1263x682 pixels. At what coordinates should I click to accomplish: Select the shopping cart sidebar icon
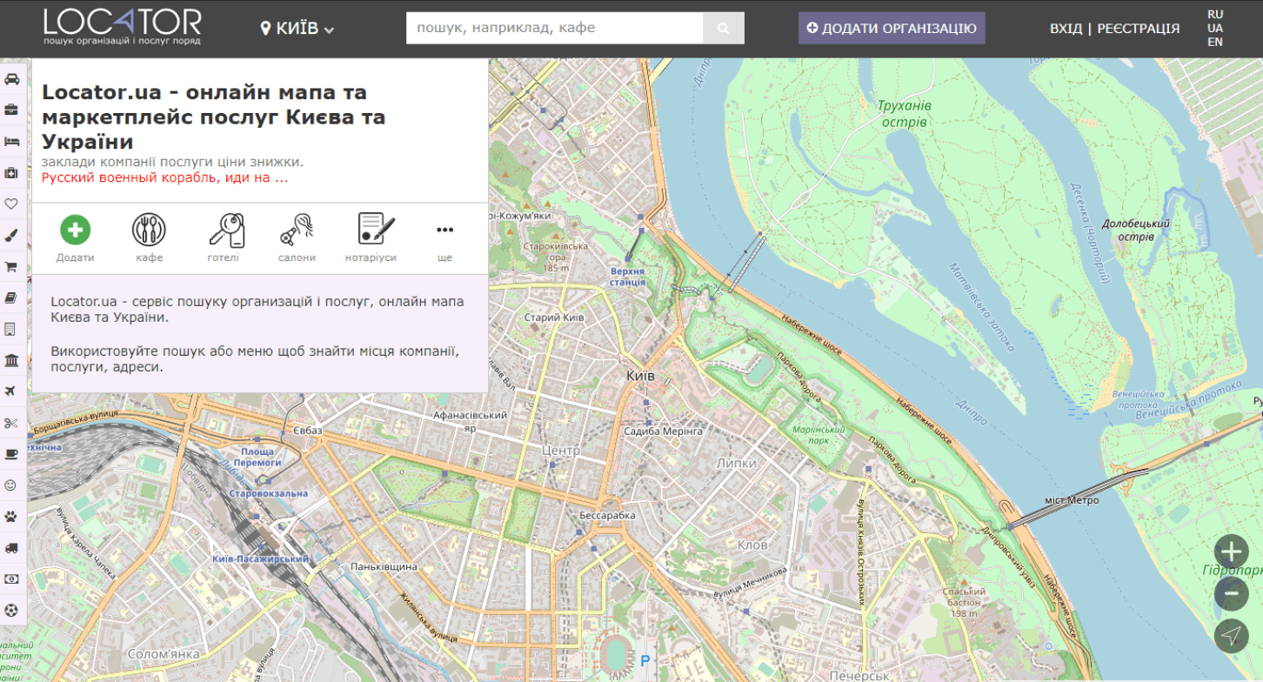[x=12, y=266]
